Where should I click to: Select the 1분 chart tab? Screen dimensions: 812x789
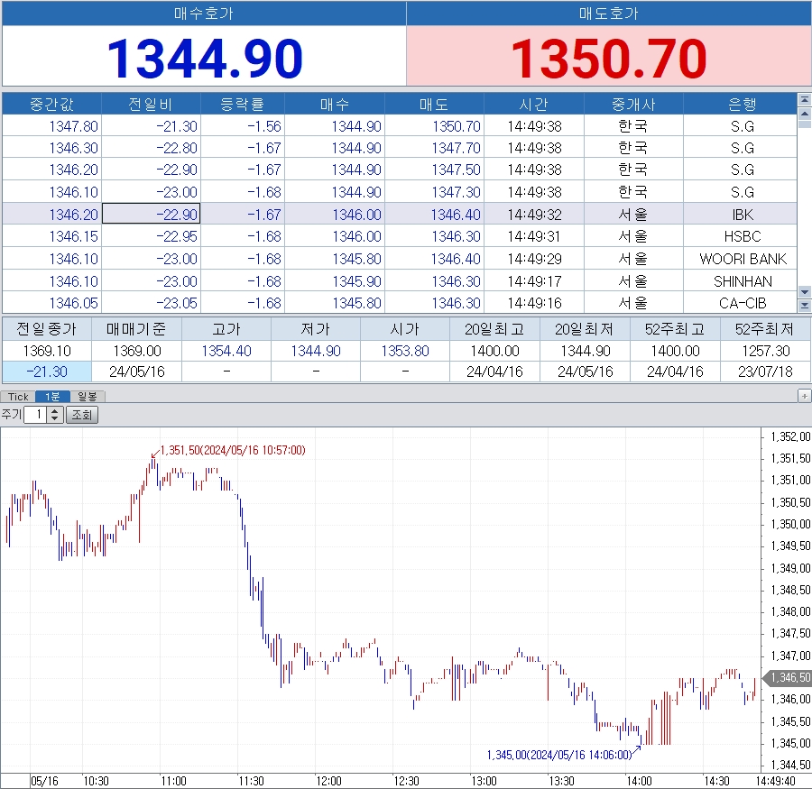(58, 397)
